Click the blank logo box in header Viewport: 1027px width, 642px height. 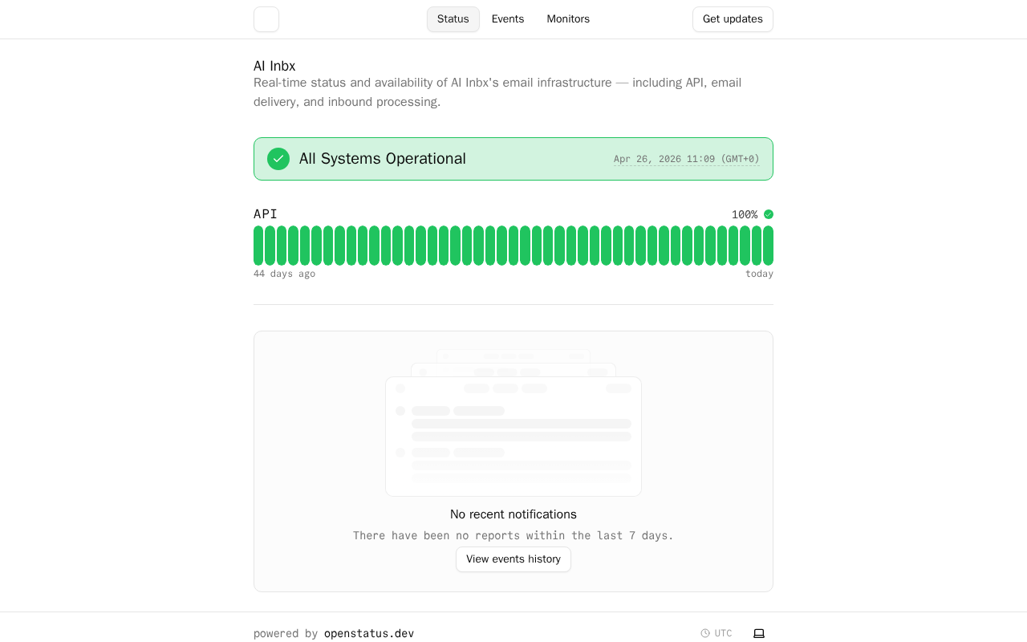(266, 19)
